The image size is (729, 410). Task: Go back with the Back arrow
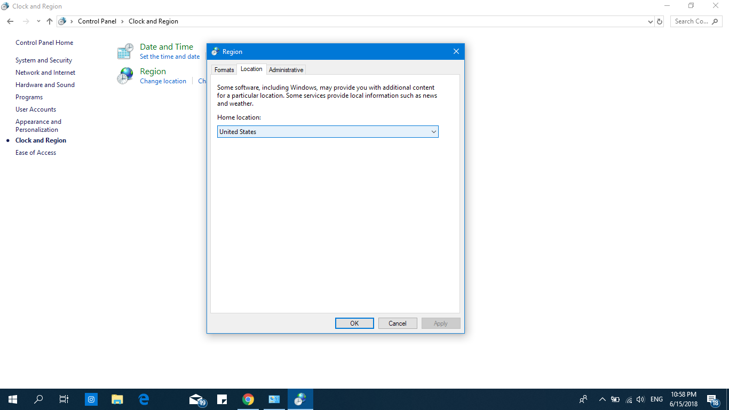10,21
